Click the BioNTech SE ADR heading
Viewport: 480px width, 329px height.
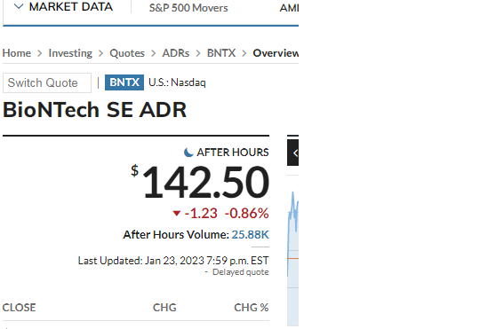[94, 110]
